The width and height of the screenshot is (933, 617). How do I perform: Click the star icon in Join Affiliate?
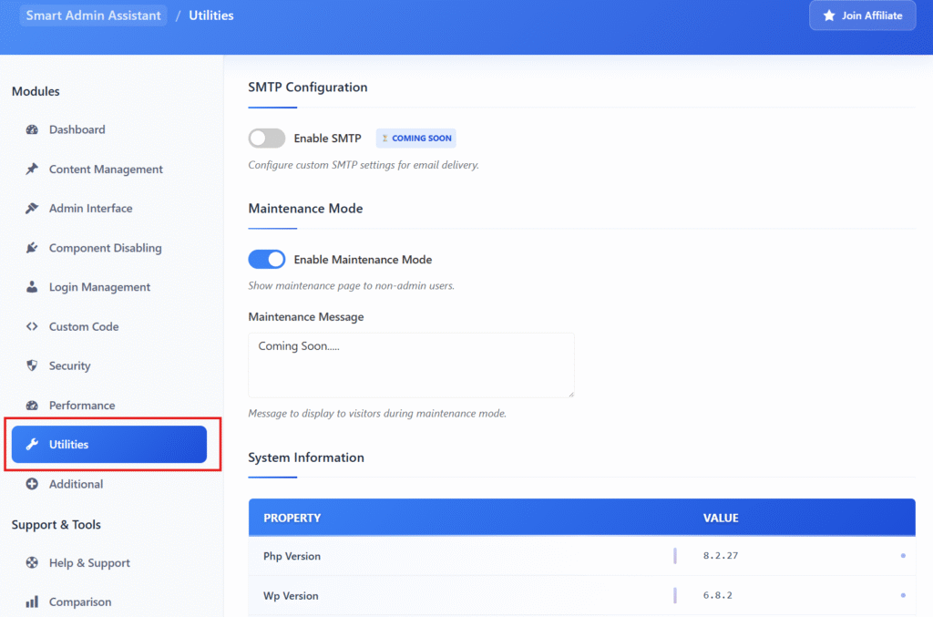tap(829, 15)
